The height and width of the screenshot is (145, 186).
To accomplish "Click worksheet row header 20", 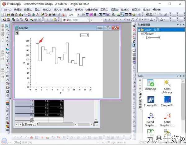I will coord(24,115).
